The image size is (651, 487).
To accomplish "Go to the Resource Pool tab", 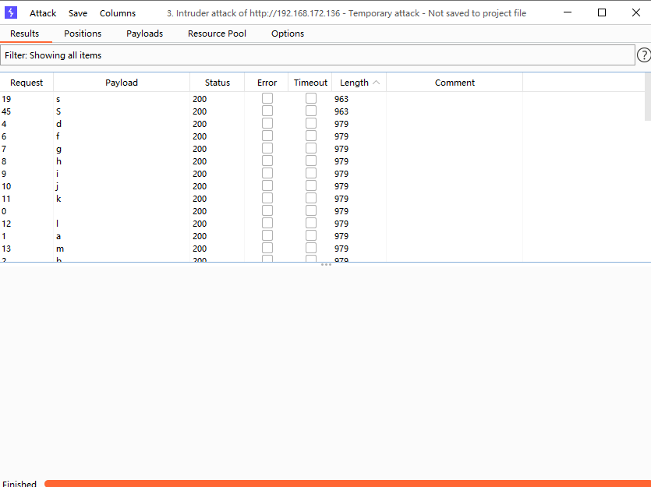I will [x=217, y=34].
